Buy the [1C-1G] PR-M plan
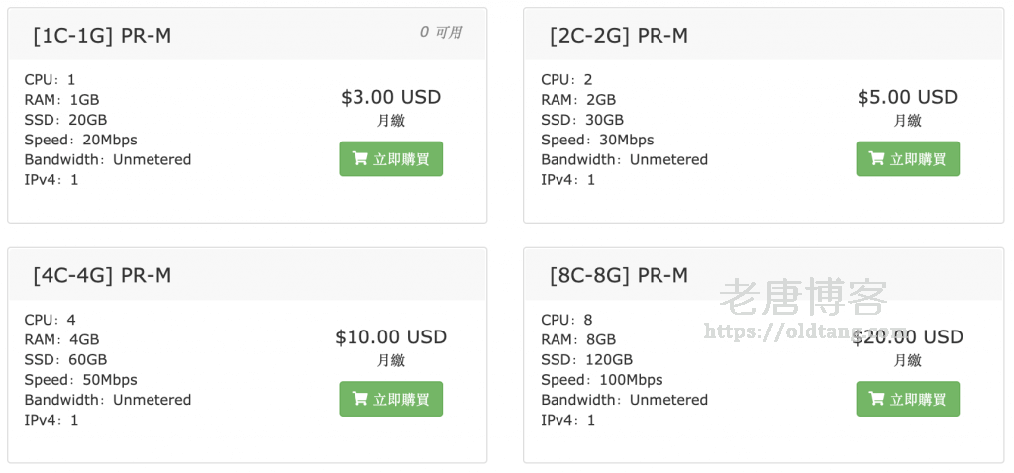 click(x=390, y=159)
